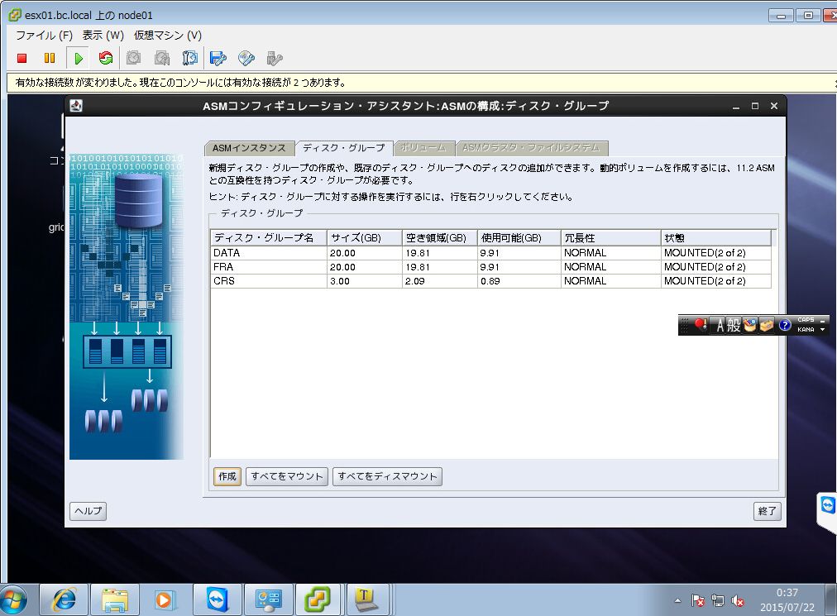The height and width of the screenshot is (616, 837).
Task: Open Windows Explorer from taskbar
Action: coord(115,600)
